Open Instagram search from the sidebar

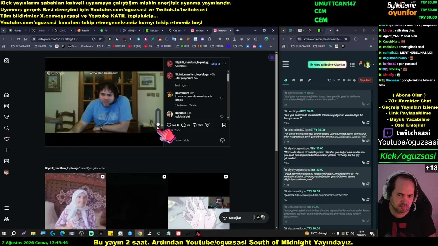point(7,128)
